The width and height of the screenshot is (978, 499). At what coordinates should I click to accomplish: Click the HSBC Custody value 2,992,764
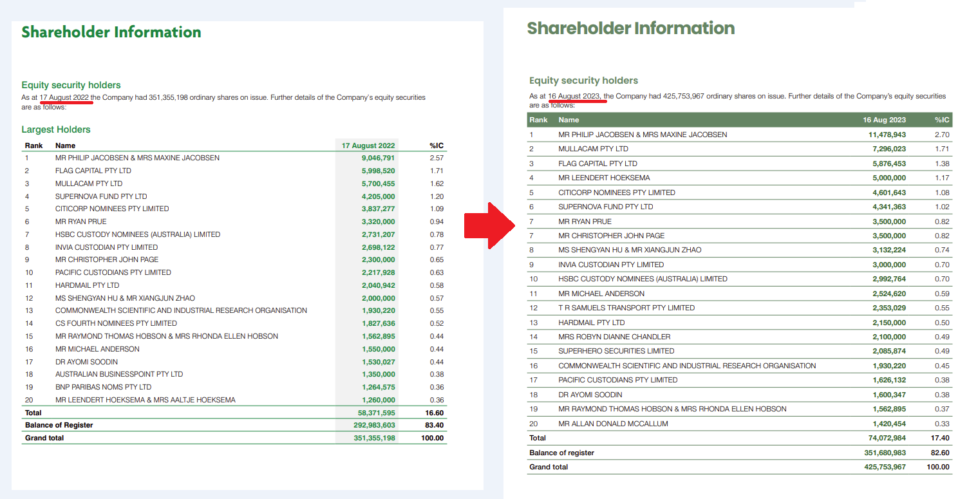pyautogui.click(x=889, y=279)
